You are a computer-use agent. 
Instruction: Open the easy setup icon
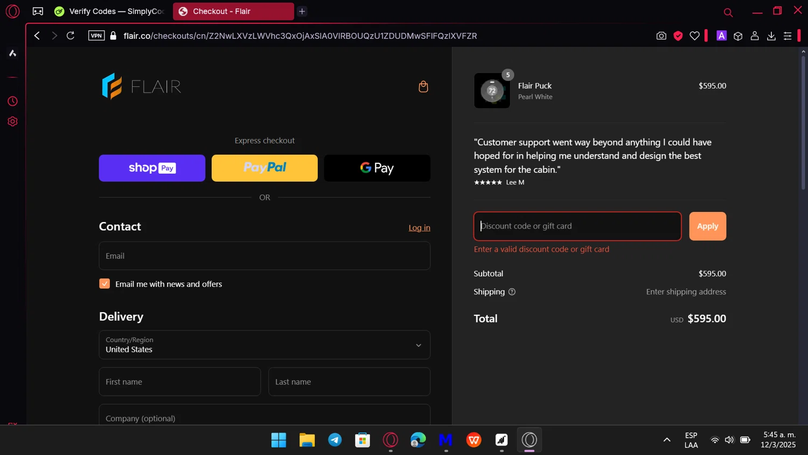788,36
